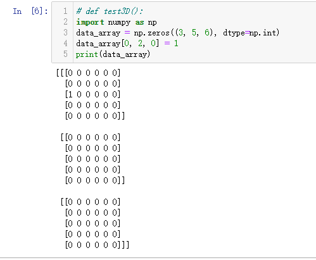
Task: Click the 'print(data_array)' code line
Action: (x=113, y=54)
